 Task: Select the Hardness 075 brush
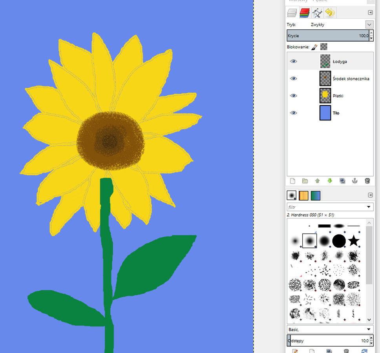tap(324, 241)
